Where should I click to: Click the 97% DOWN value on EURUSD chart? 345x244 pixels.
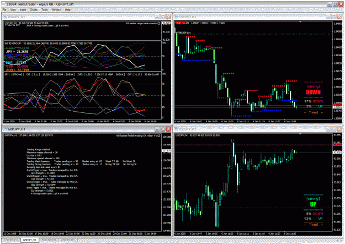(x=314, y=101)
